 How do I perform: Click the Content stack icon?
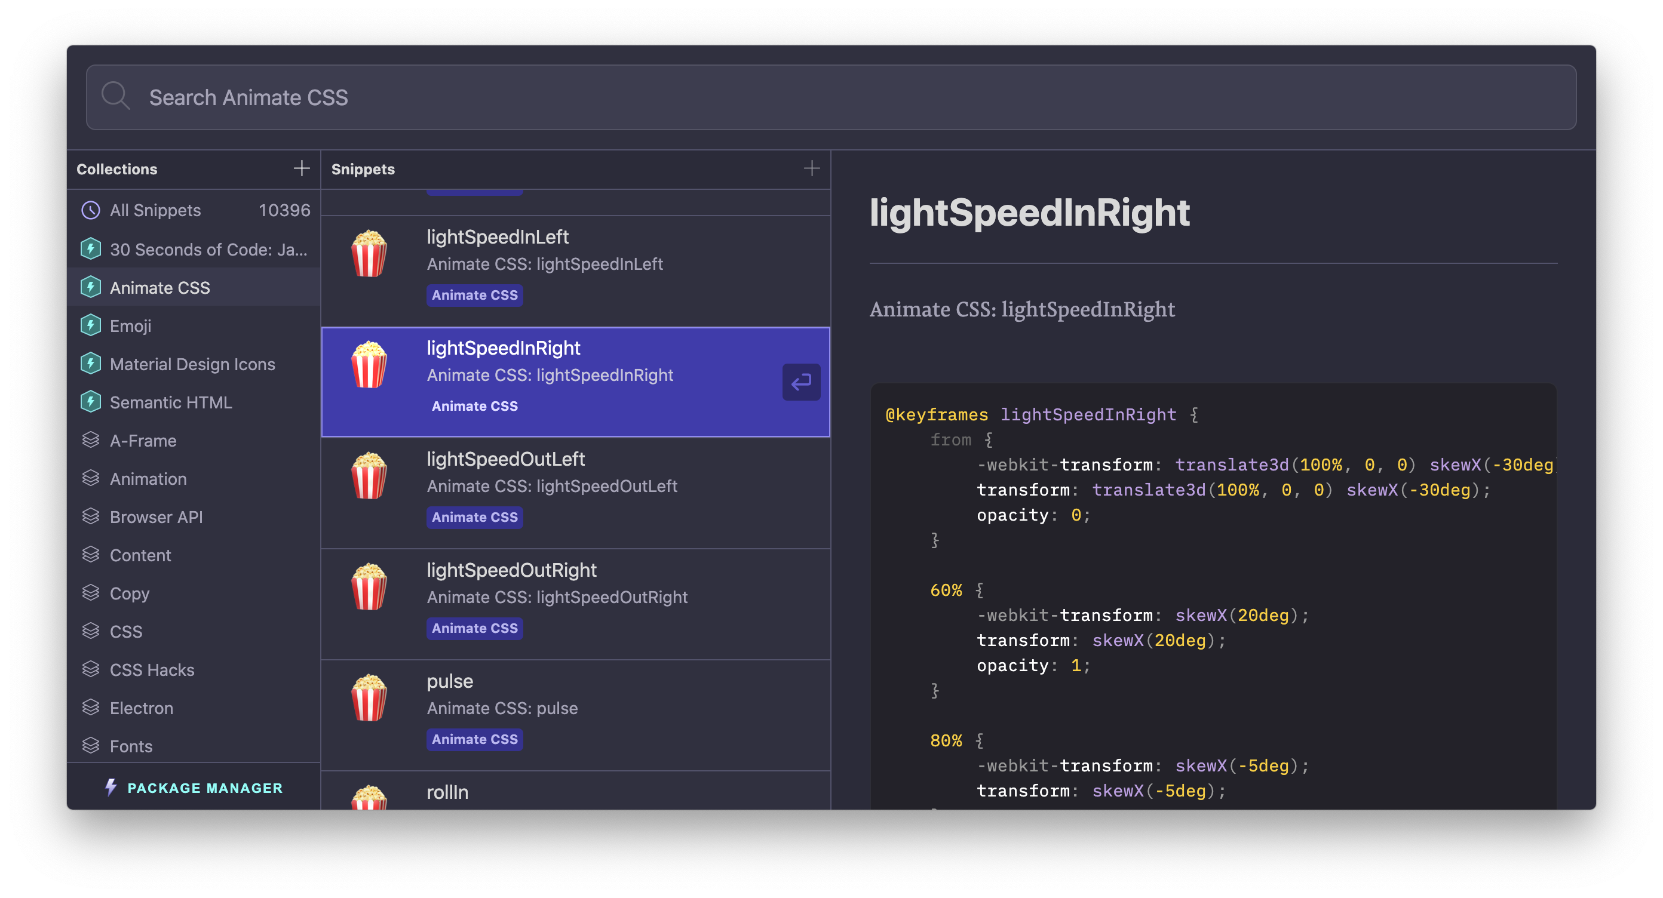pos(90,555)
